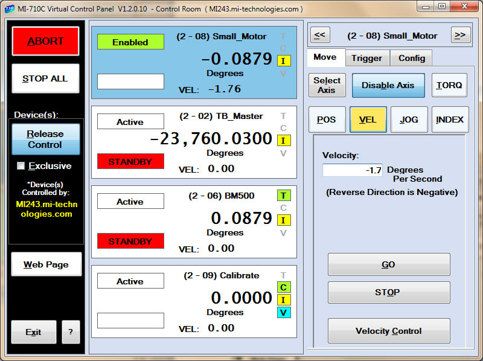Viewport: 483px width, 361px height.
Task: Click the green T indicator on BM500 panel
Action: coord(284,196)
